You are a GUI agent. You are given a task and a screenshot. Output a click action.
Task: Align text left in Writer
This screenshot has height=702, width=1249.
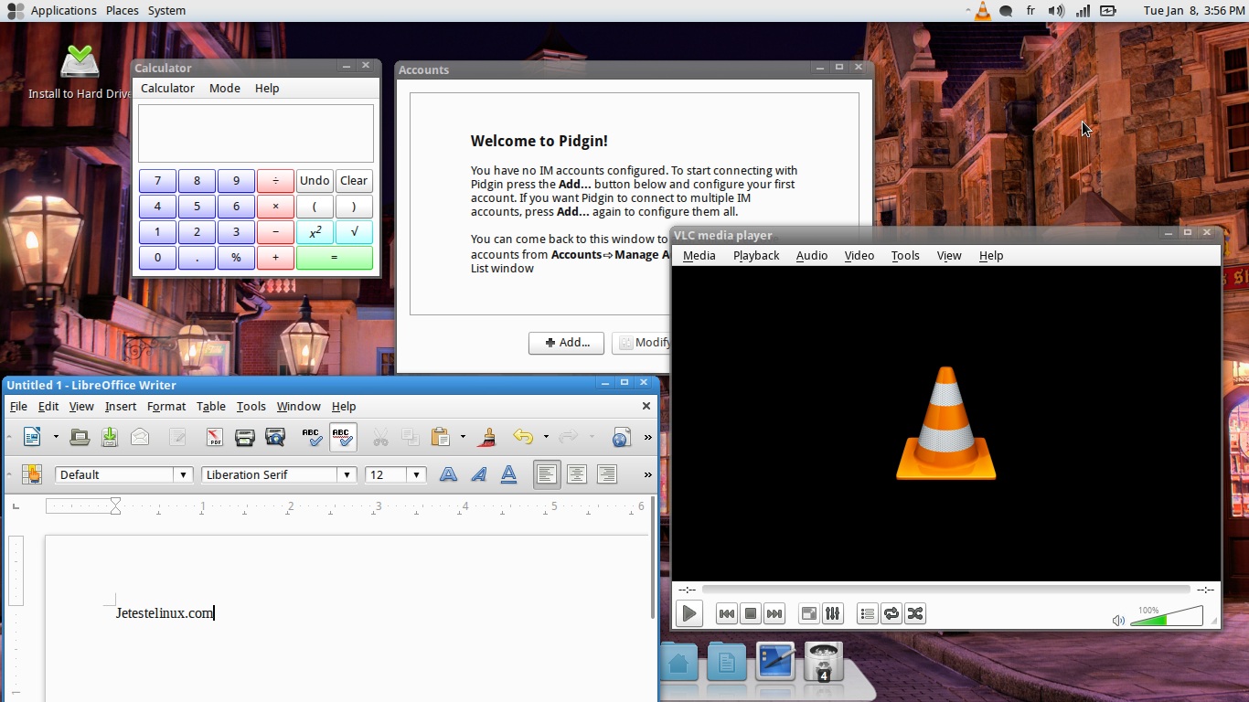tap(547, 474)
